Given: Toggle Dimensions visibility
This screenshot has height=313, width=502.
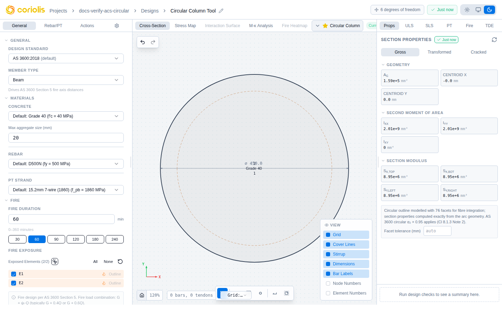Looking at the screenshot, I should coord(346,264).
